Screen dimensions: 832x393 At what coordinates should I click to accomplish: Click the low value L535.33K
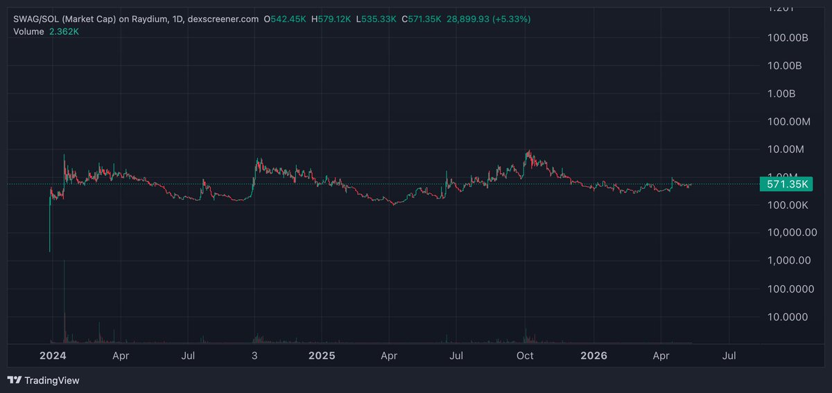378,19
